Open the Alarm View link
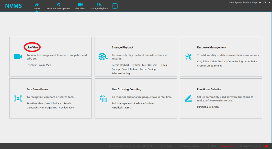Viewport: 272px width, 149px height. coord(45,65)
